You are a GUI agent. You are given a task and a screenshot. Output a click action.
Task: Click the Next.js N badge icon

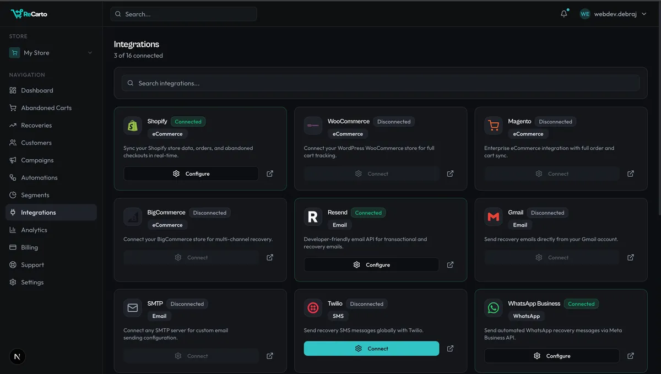(18, 356)
